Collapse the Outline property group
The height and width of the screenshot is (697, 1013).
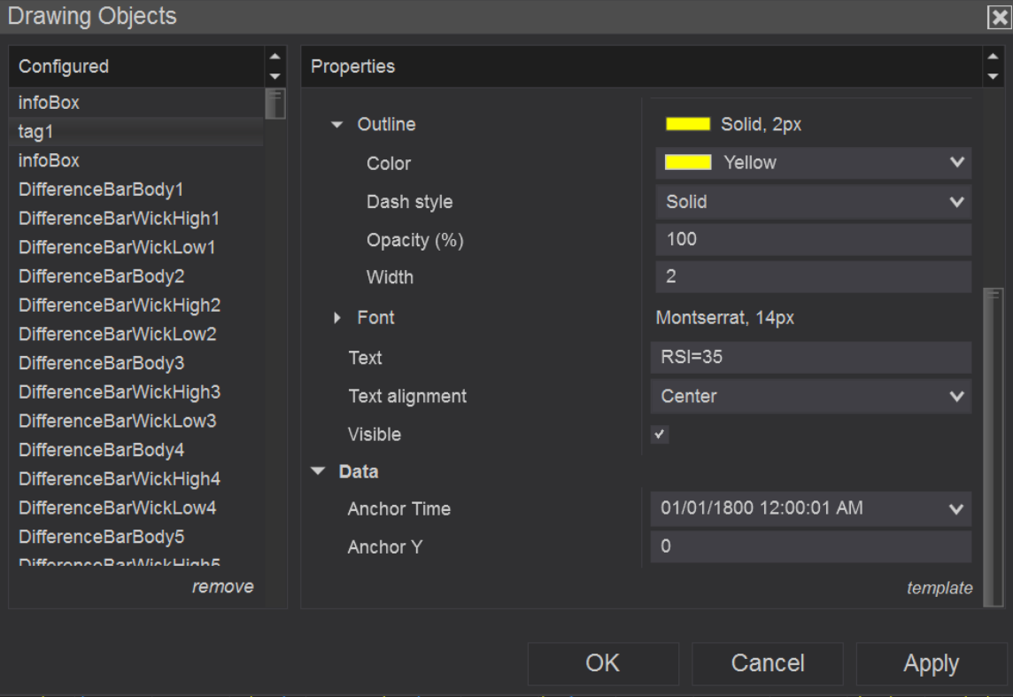coord(336,125)
